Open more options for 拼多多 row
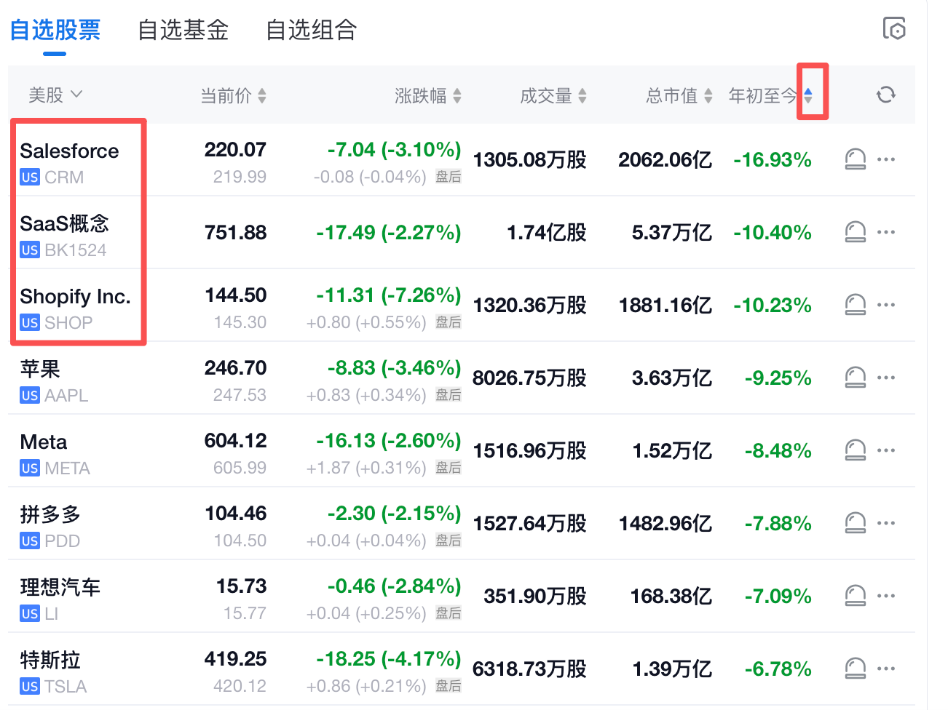948x710 pixels. [886, 523]
